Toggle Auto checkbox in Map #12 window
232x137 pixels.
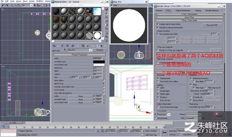[112, 5]
